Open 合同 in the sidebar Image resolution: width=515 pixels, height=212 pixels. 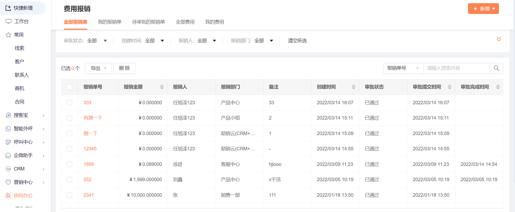point(20,102)
